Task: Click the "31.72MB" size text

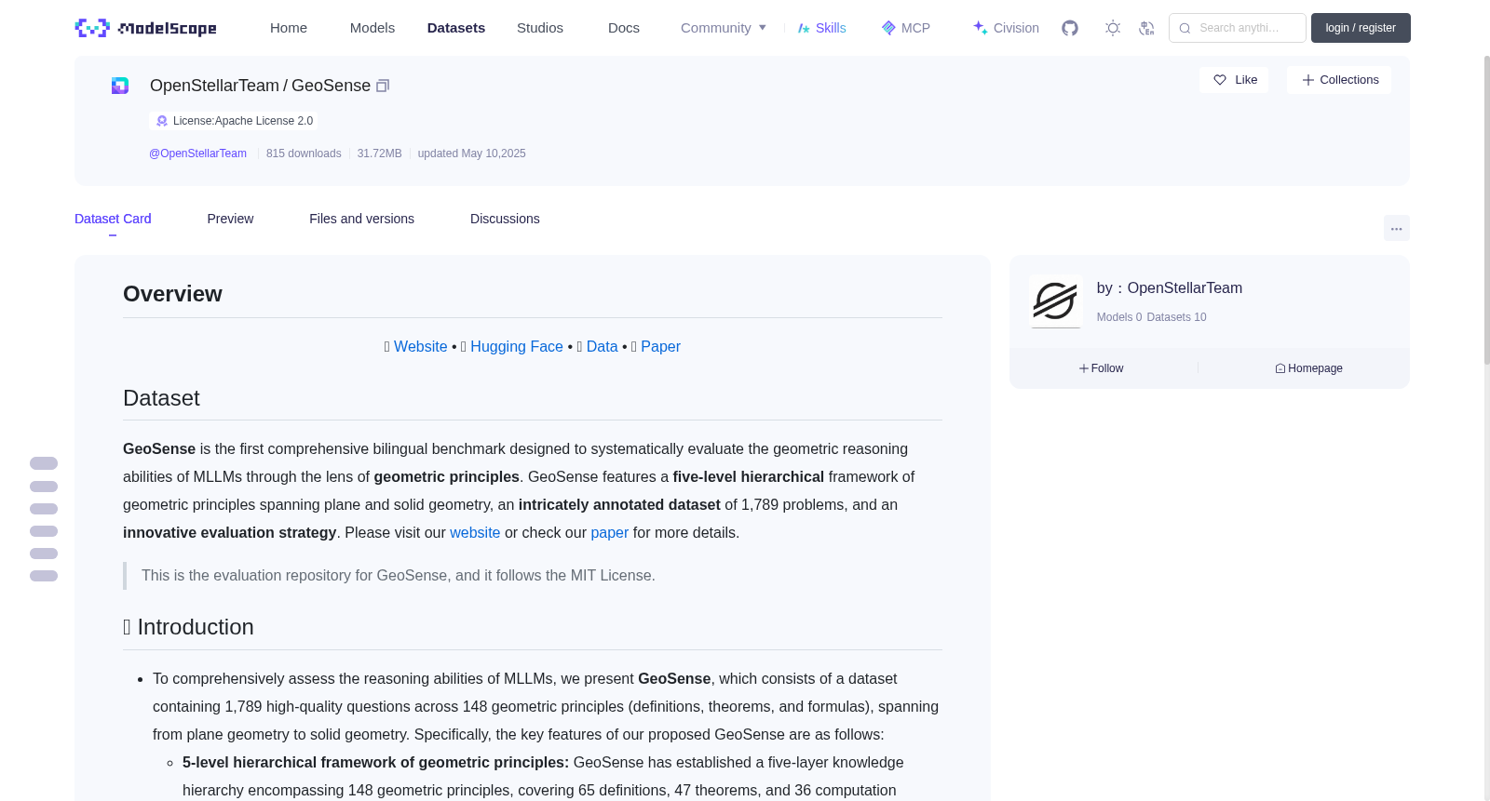Action: [x=380, y=154]
